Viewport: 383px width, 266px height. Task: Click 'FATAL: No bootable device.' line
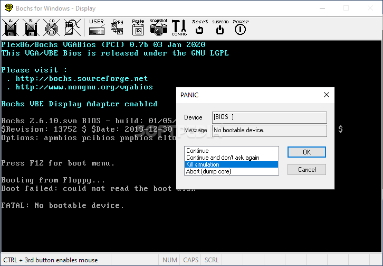point(63,205)
